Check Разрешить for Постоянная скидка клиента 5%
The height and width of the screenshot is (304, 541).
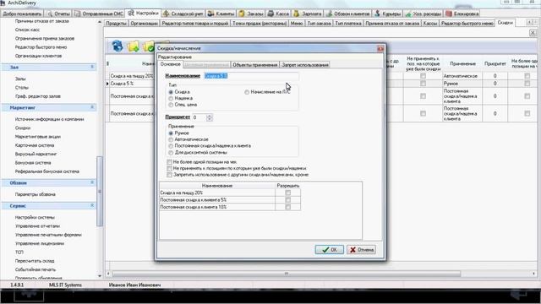[288, 200]
